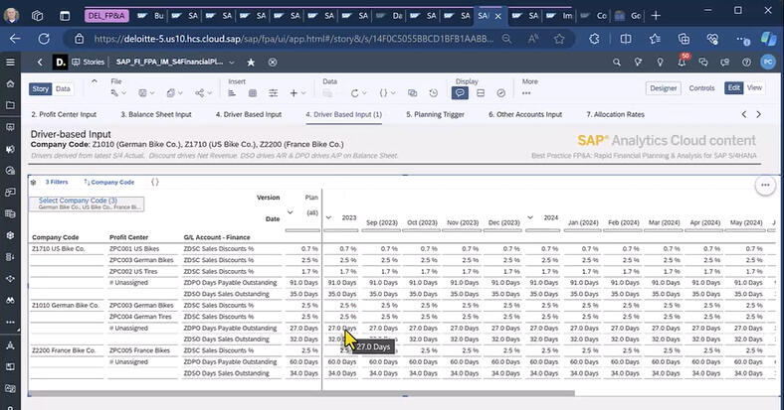Open browser split screen icon
This screenshot has width=784, height=410.
click(625, 39)
